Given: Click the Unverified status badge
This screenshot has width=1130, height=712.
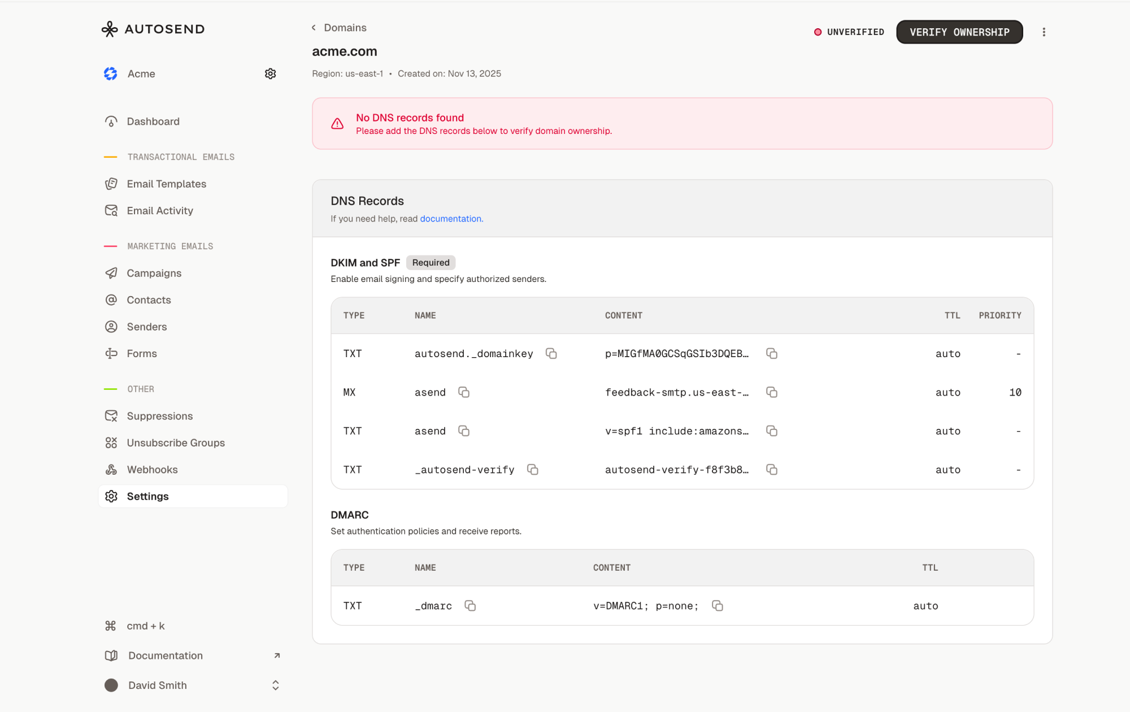Looking at the screenshot, I should (849, 32).
